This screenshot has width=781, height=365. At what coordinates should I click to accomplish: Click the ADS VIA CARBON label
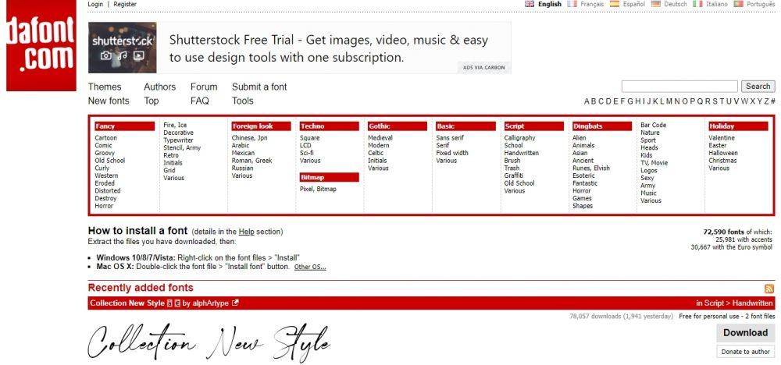tap(483, 68)
